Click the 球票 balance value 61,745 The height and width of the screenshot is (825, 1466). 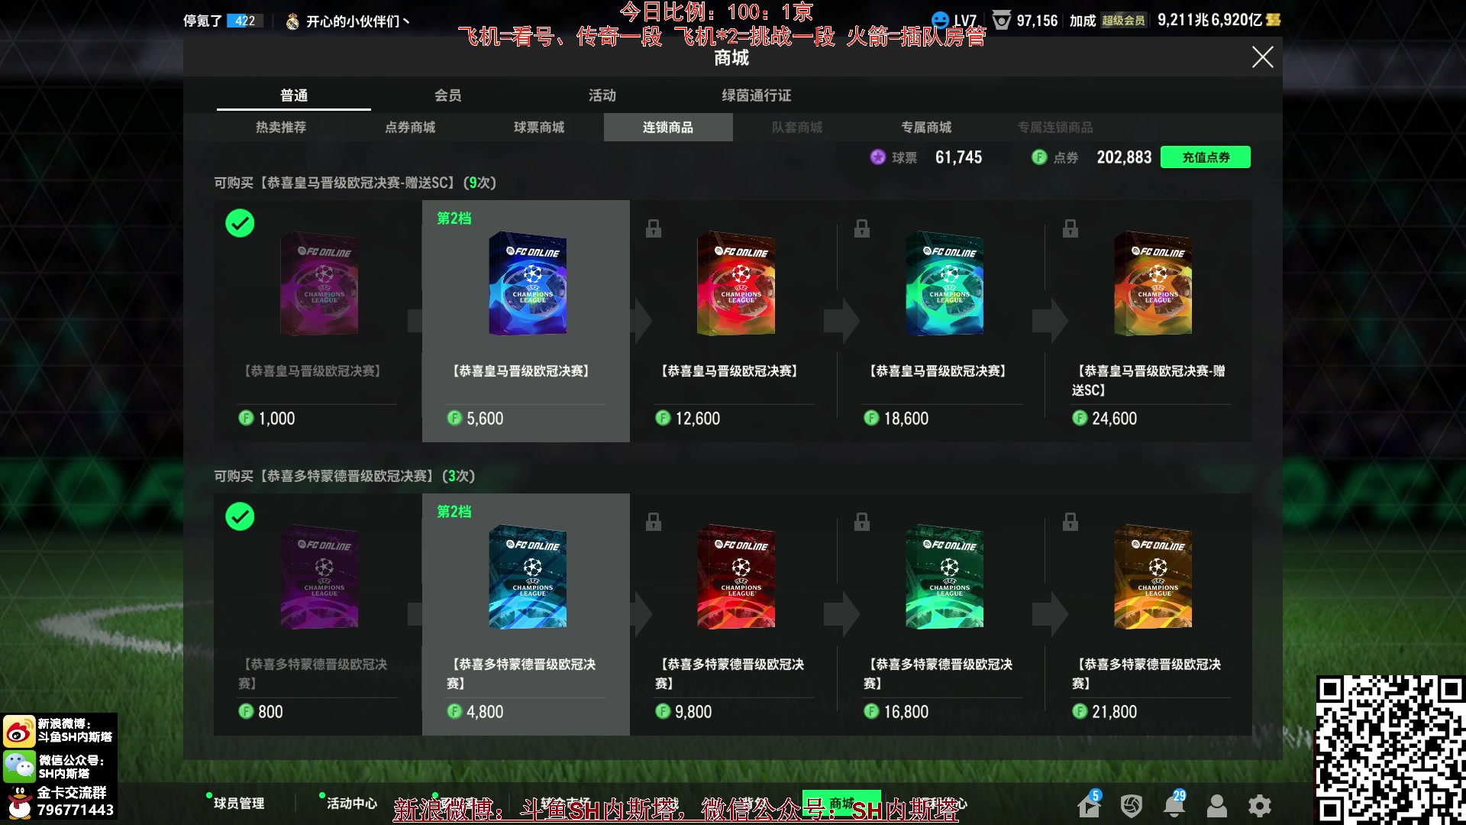click(x=959, y=157)
